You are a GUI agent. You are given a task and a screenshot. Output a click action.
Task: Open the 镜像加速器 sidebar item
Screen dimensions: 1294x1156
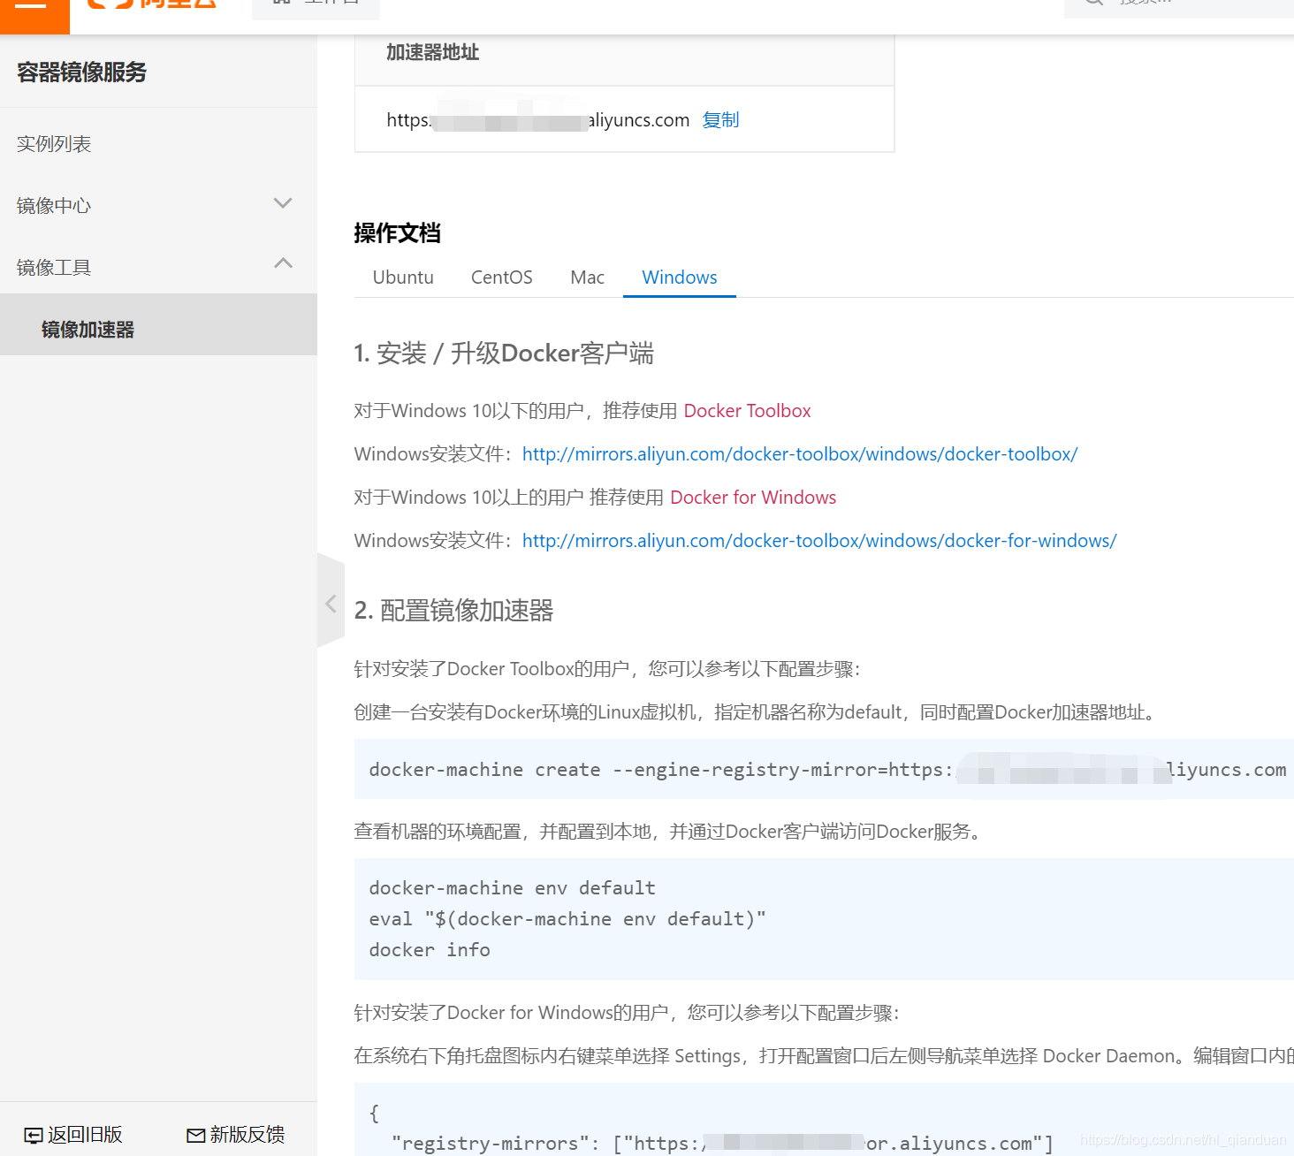pos(158,324)
